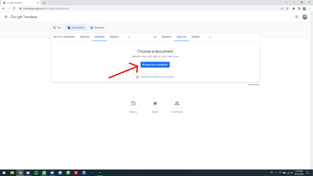The image size is (313, 176).
Task: Open the Google apps grid launcher
Action: coord(297,17)
